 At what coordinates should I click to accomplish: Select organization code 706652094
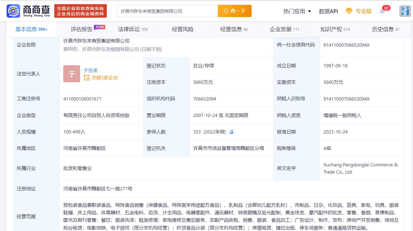(x=205, y=99)
